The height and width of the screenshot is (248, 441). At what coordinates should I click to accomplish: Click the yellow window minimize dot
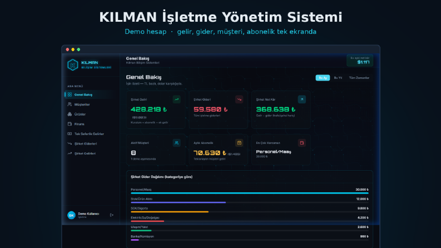click(73, 49)
